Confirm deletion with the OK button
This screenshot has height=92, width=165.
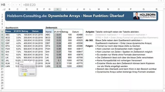(25, 74)
